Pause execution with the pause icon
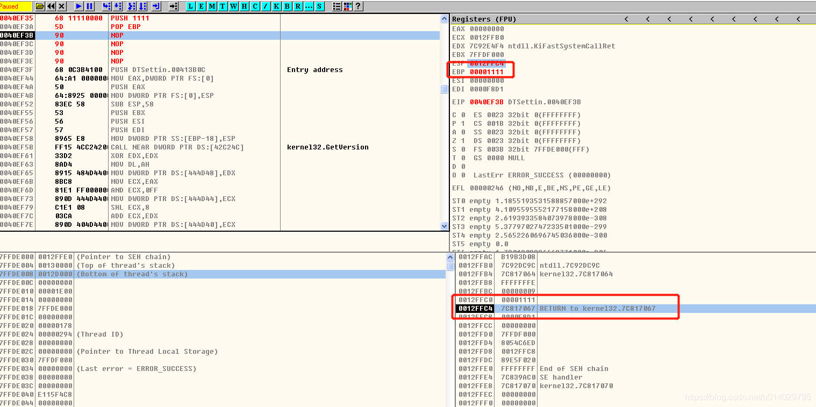This screenshot has height=407, width=816. (x=90, y=6)
